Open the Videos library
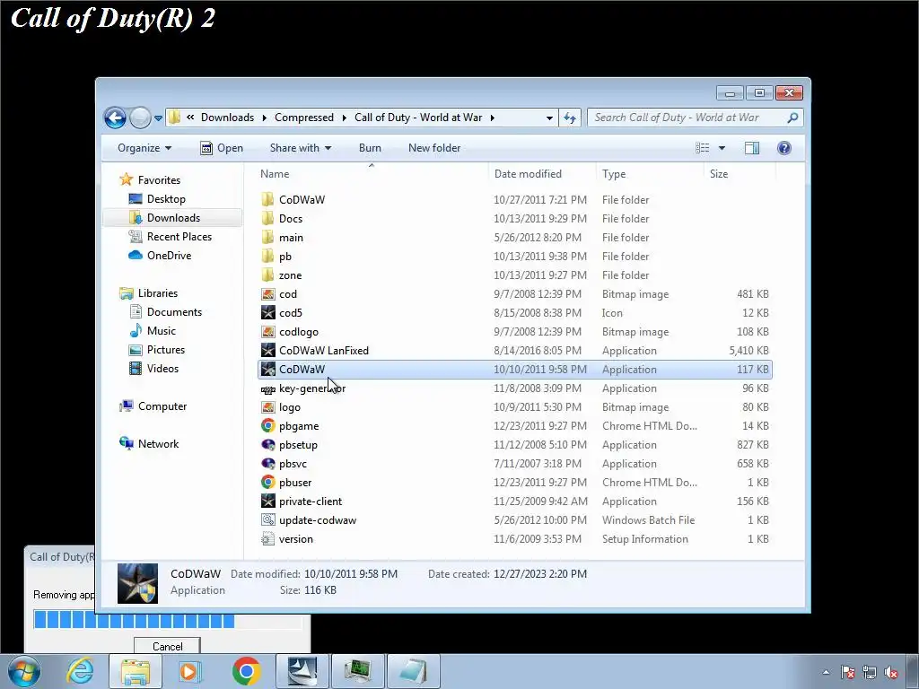This screenshot has width=919, height=689. [153, 369]
